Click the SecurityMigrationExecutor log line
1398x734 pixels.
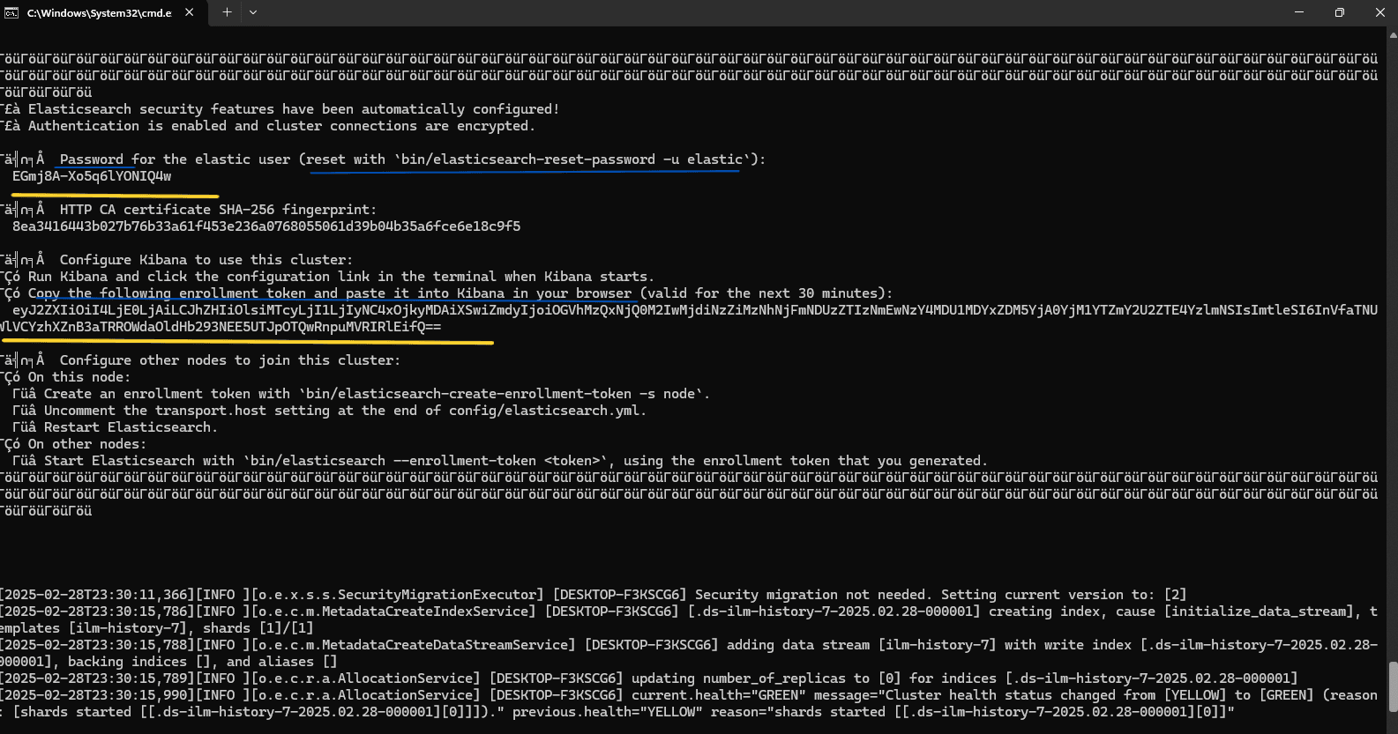tap(594, 595)
